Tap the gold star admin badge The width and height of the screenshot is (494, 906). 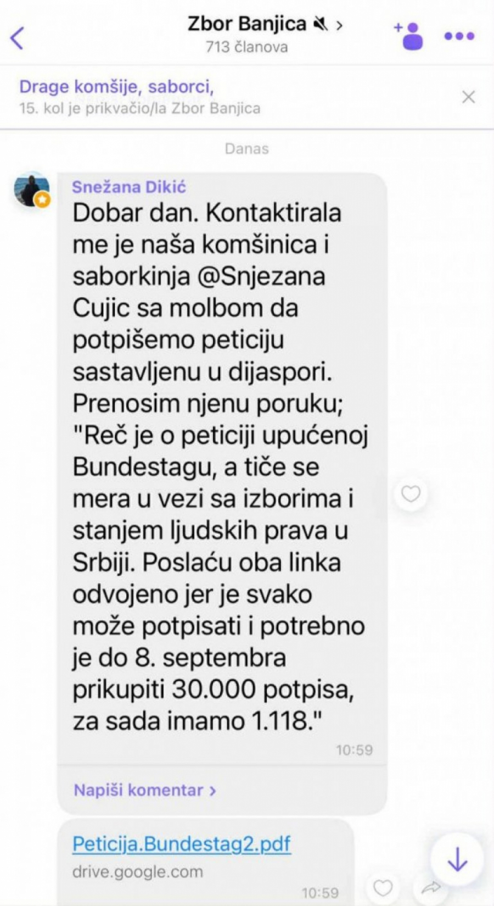[x=43, y=200]
